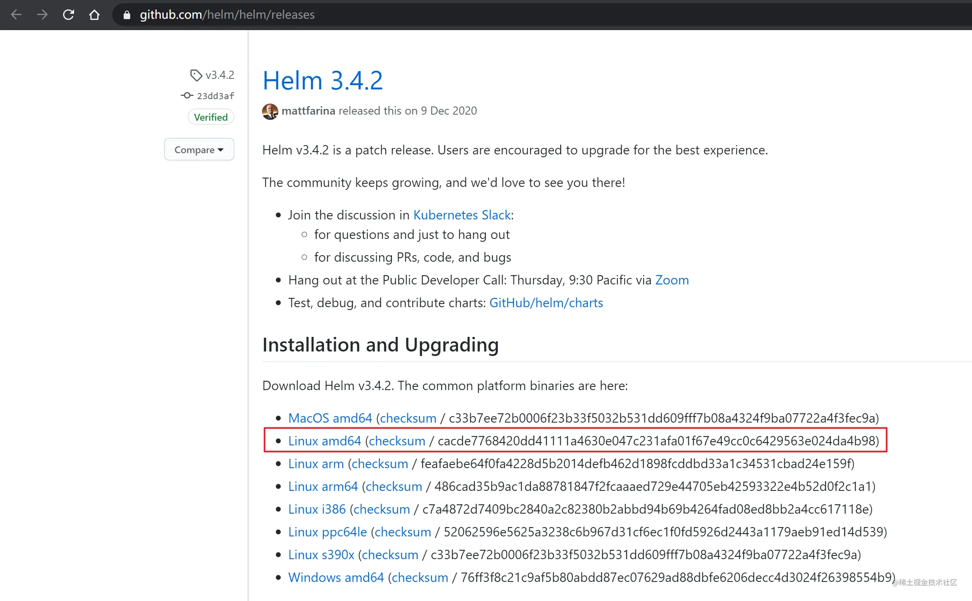The width and height of the screenshot is (972, 601).
Task: Click the Linux arm hash starting feafaebe64
Action: click(x=636, y=464)
